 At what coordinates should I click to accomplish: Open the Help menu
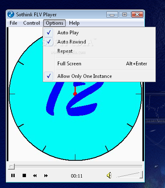point(74,23)
